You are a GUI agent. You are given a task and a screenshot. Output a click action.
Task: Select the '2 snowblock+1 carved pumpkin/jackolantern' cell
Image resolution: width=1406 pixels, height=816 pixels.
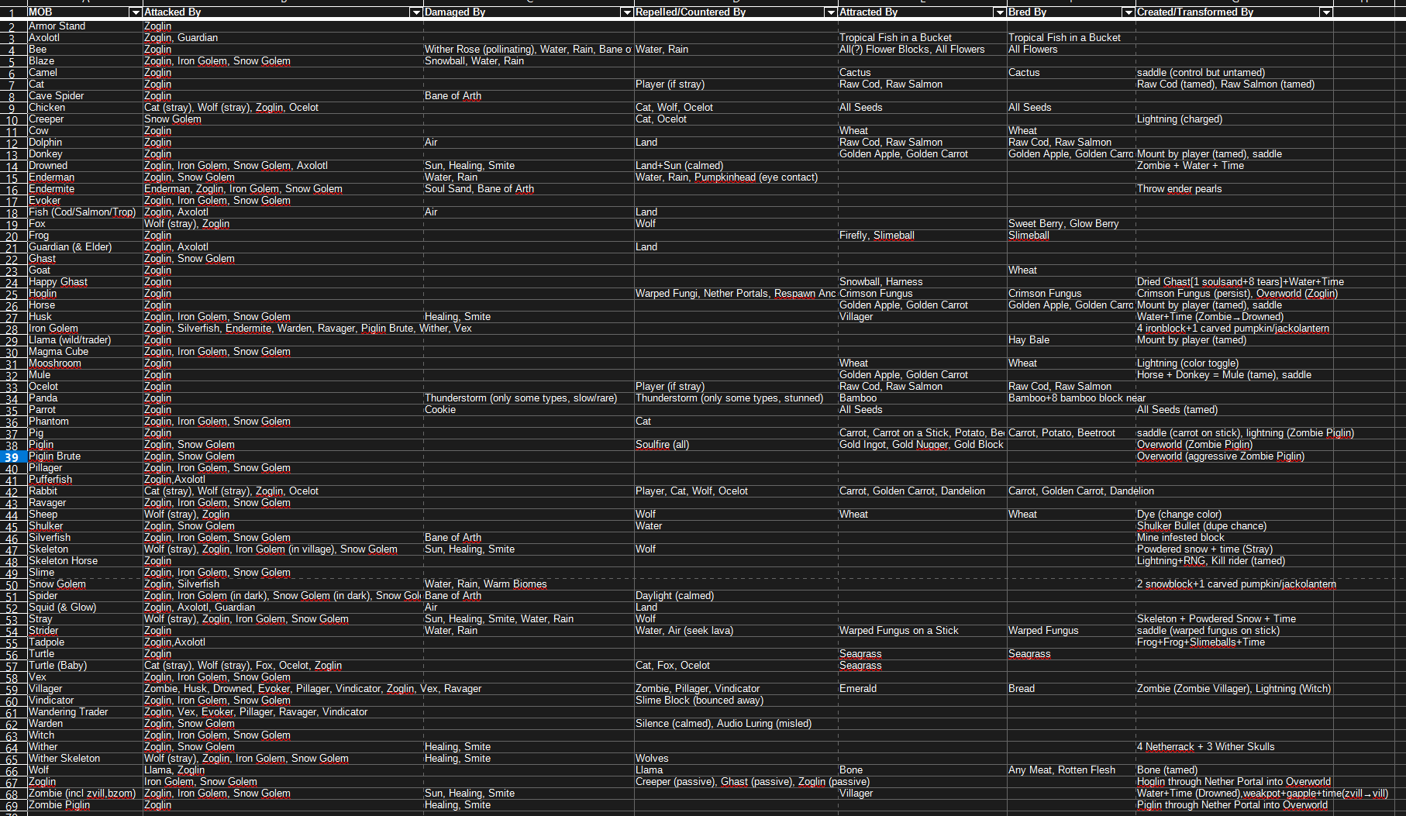(1236, 584)
